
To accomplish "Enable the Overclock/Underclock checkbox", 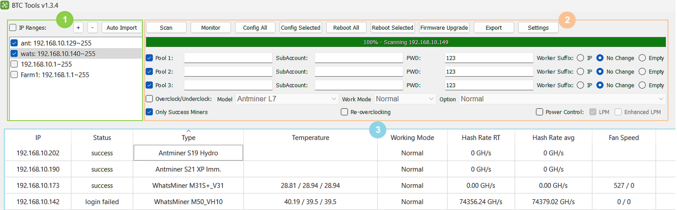I will point(149,99).
